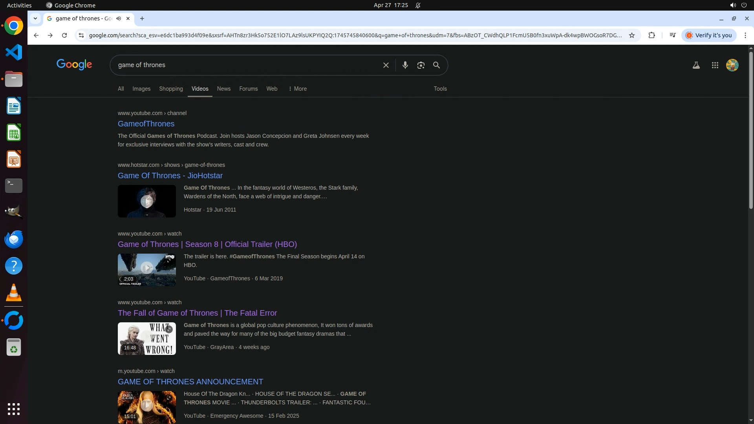Open Google Lens image search
The height and width of the screenshot is (424, 754).
[x=421, y=65]
